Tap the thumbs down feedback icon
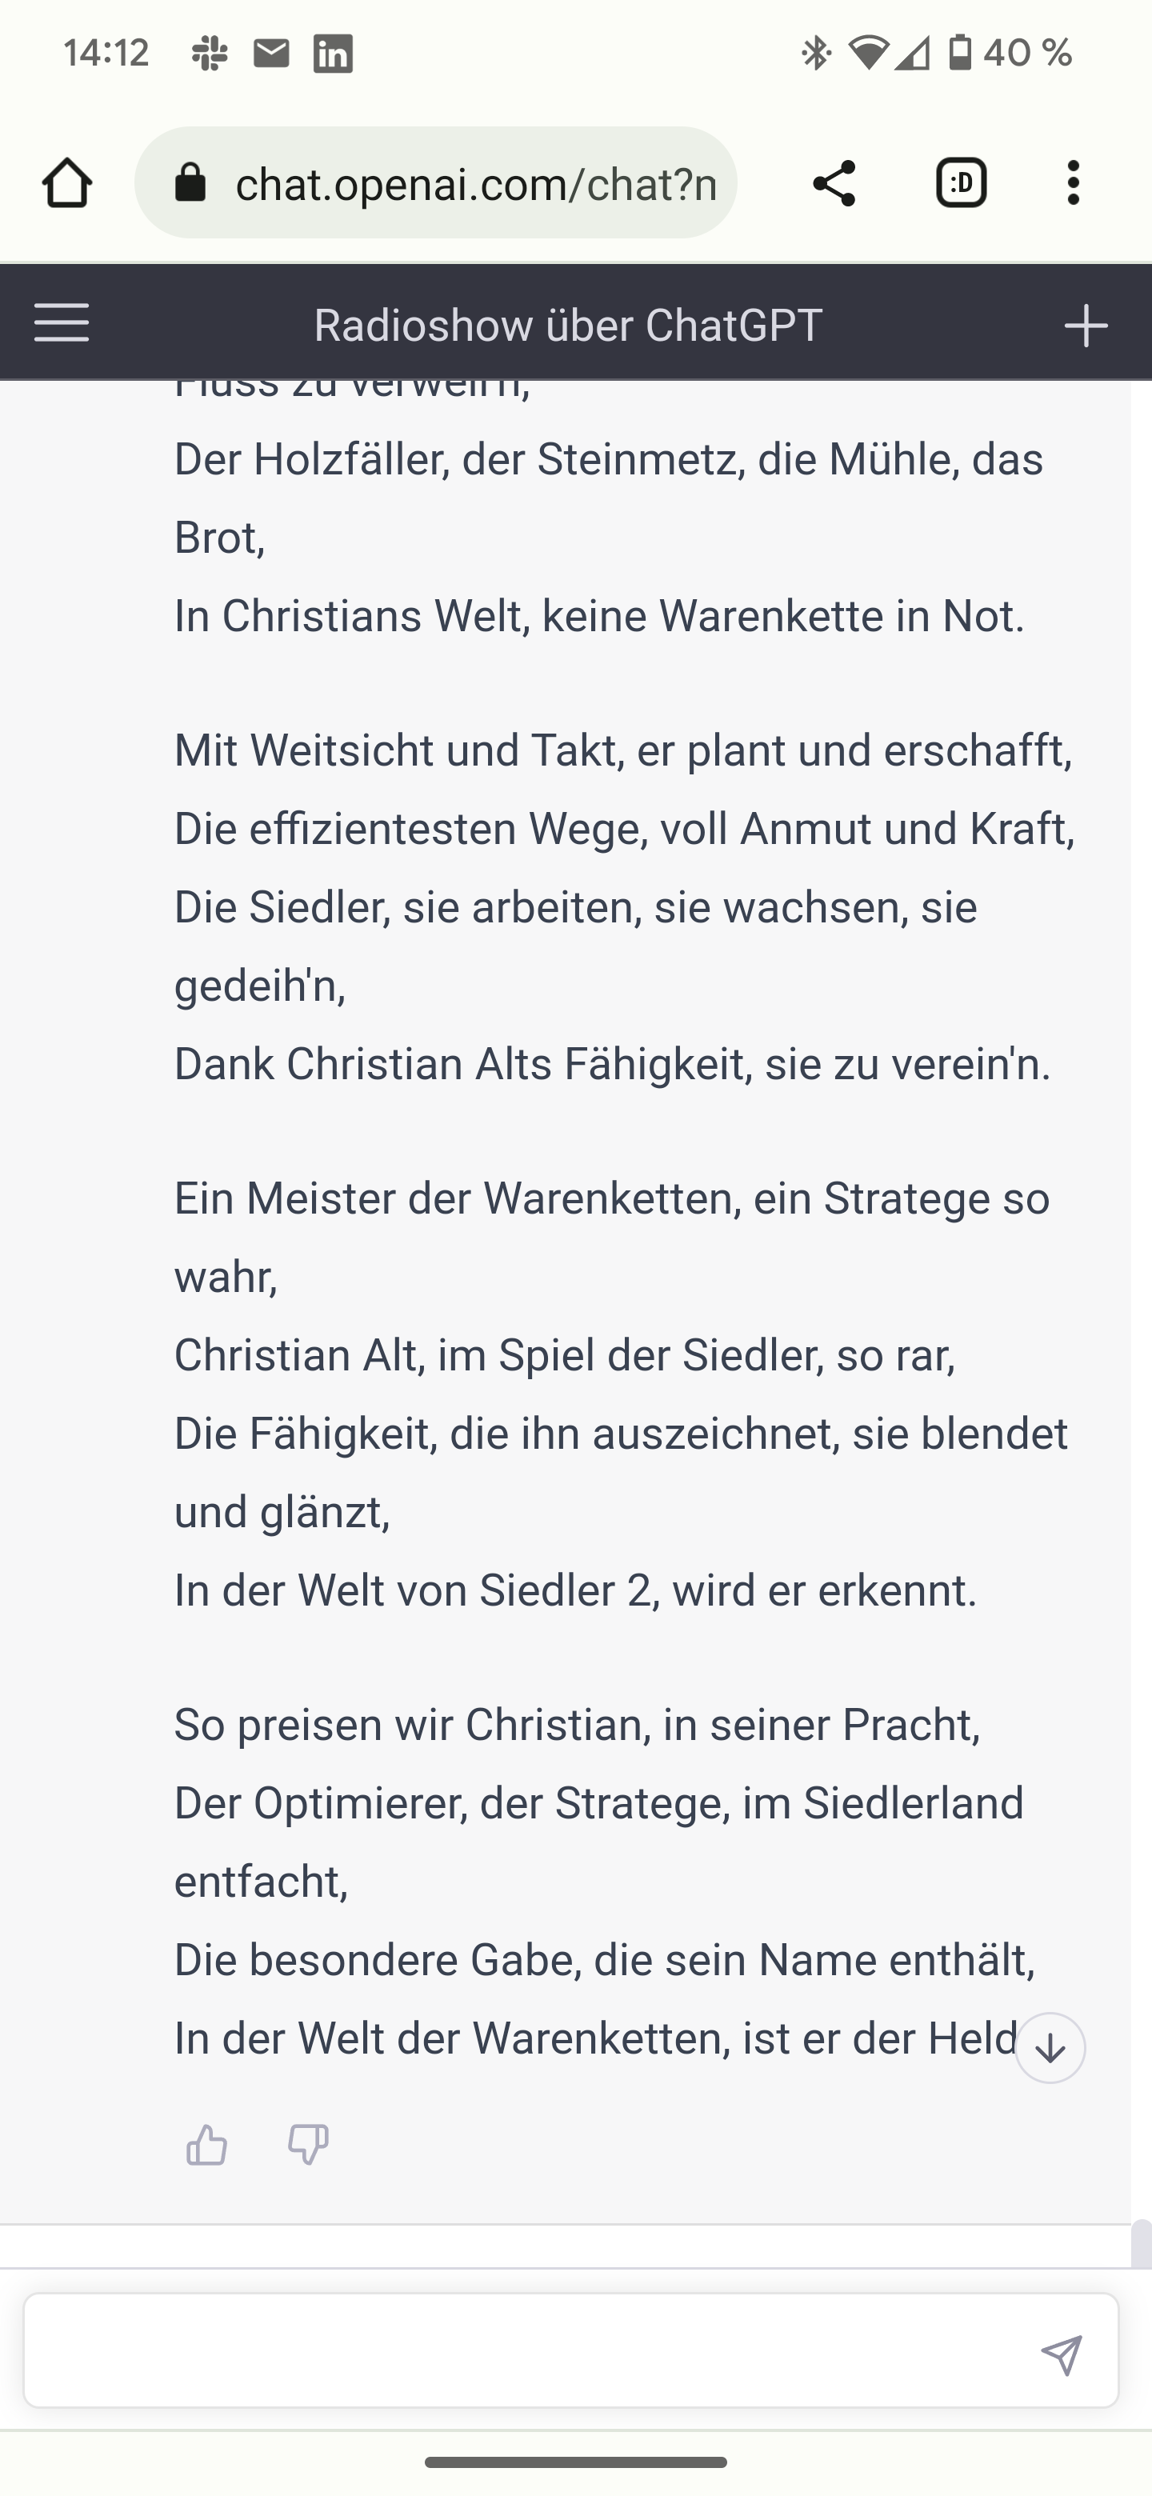The image size is (1152, 2496). coord(308,2144)
